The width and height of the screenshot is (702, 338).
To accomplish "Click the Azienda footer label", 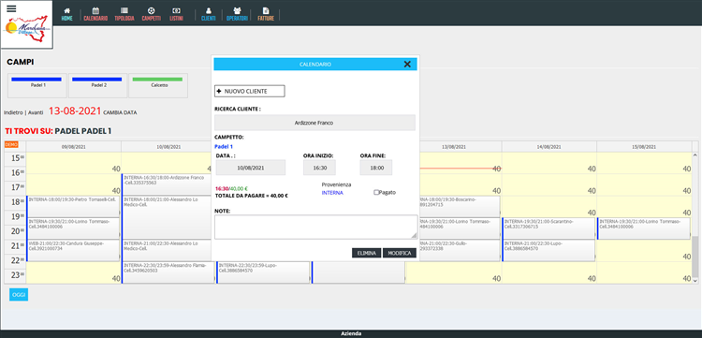I will coord(351,333).
